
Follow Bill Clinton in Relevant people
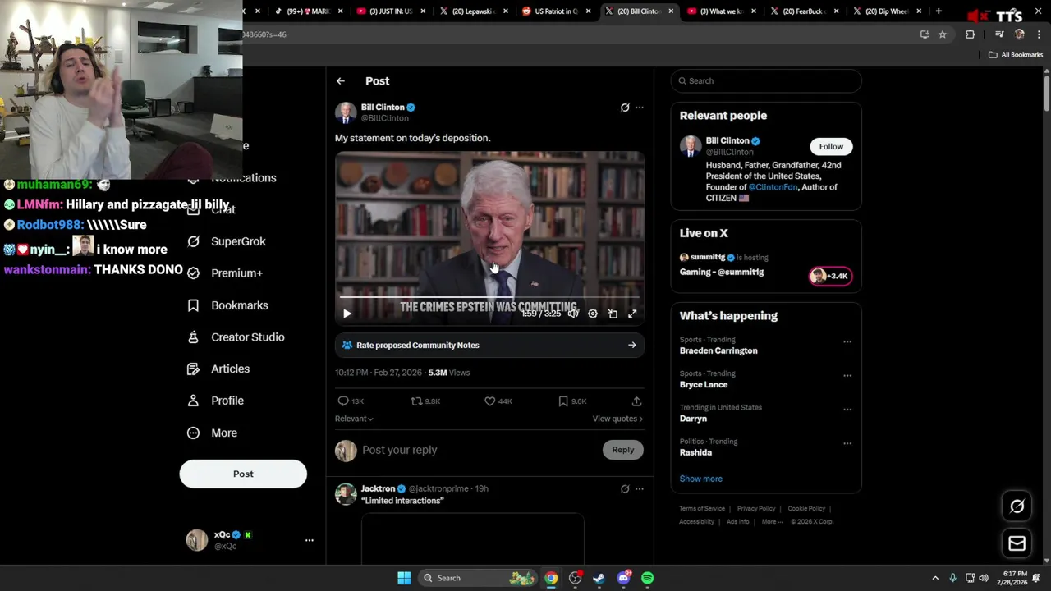coord(831,146)
